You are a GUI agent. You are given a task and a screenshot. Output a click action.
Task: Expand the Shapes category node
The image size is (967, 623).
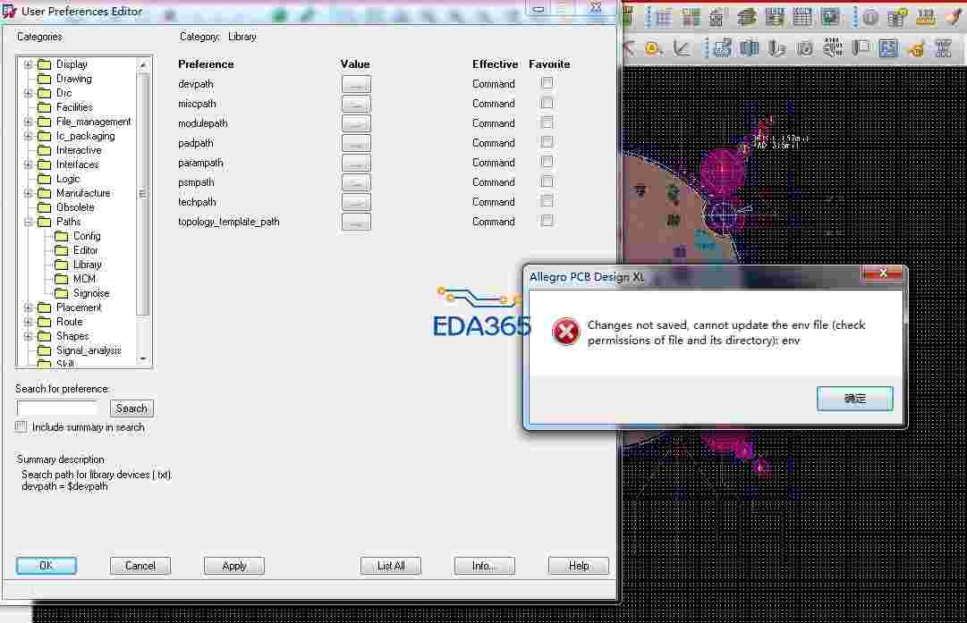point(28,336)
